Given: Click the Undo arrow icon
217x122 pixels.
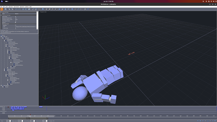Looking at the screenshot, I should click(x=16, y=9).
